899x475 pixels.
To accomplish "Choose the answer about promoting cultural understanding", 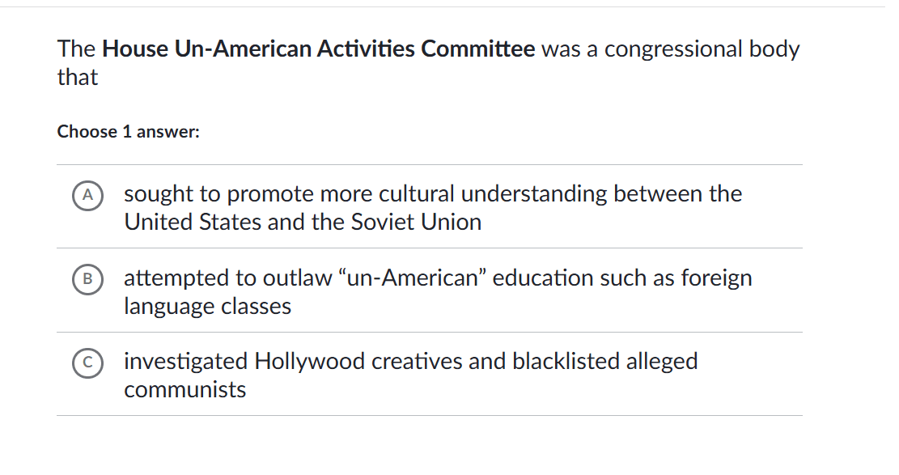I will pyautogui.click(x=432, y=207).
